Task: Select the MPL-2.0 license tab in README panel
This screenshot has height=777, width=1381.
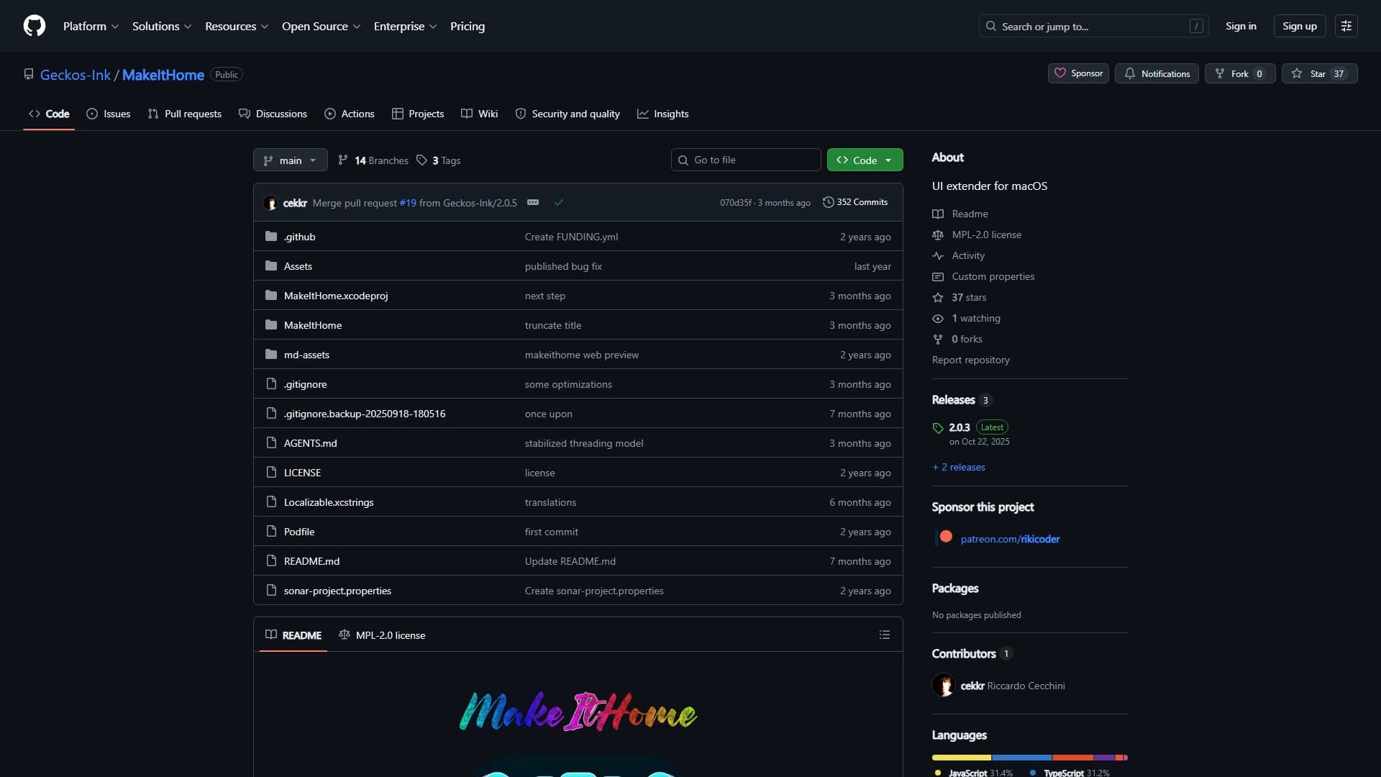Action: coord(382,635)
